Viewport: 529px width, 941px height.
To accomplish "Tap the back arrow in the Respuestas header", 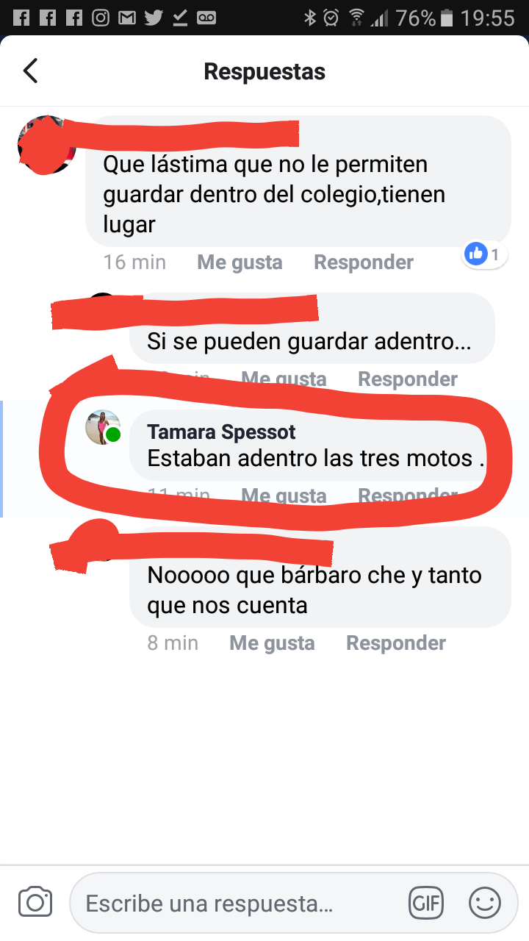I will tap(30, 71).
